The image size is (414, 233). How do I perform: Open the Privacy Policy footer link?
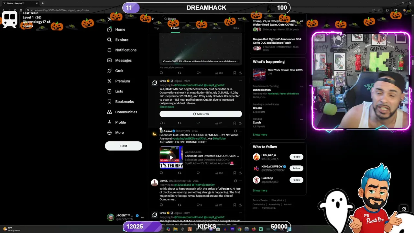click(x=278, y=200)
